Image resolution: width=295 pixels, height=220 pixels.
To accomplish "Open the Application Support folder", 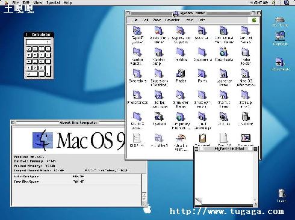I will (x=181, y=31).
